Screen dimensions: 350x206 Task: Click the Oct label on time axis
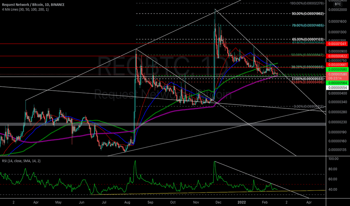pyautogui.click(x=173, y=202)
